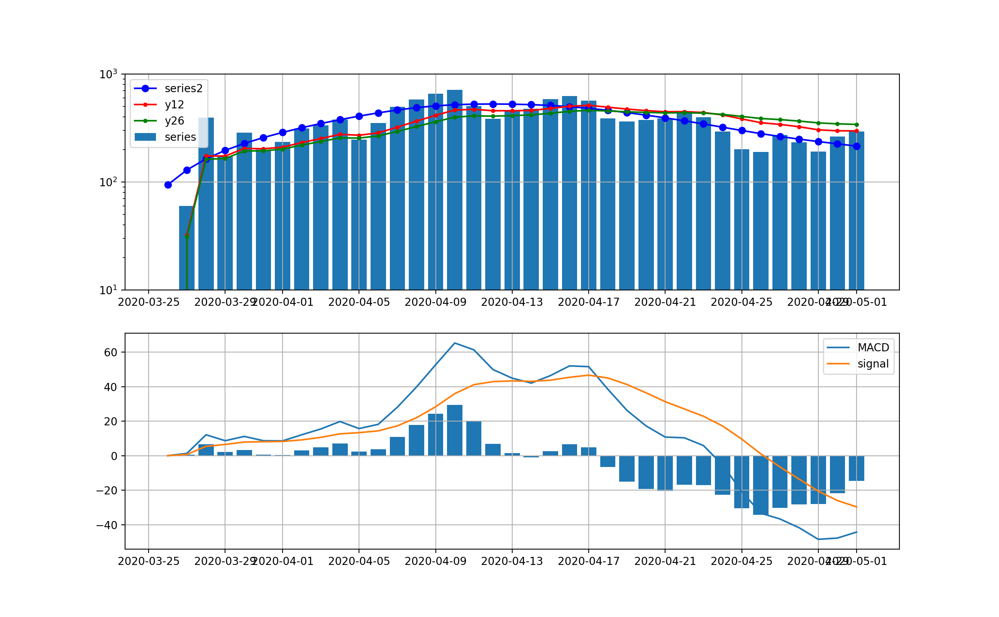Toggle the y26 legend entry off

coord(174,121)
